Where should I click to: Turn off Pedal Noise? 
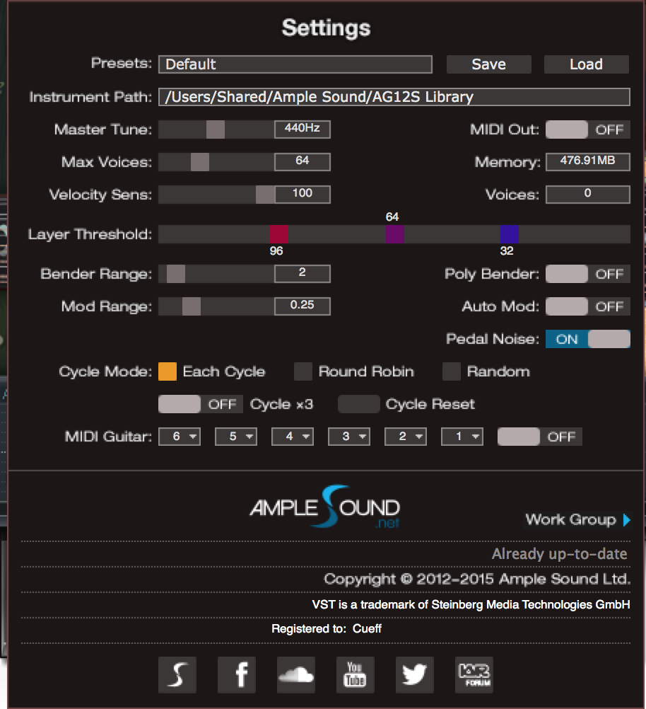coord(587,338)
